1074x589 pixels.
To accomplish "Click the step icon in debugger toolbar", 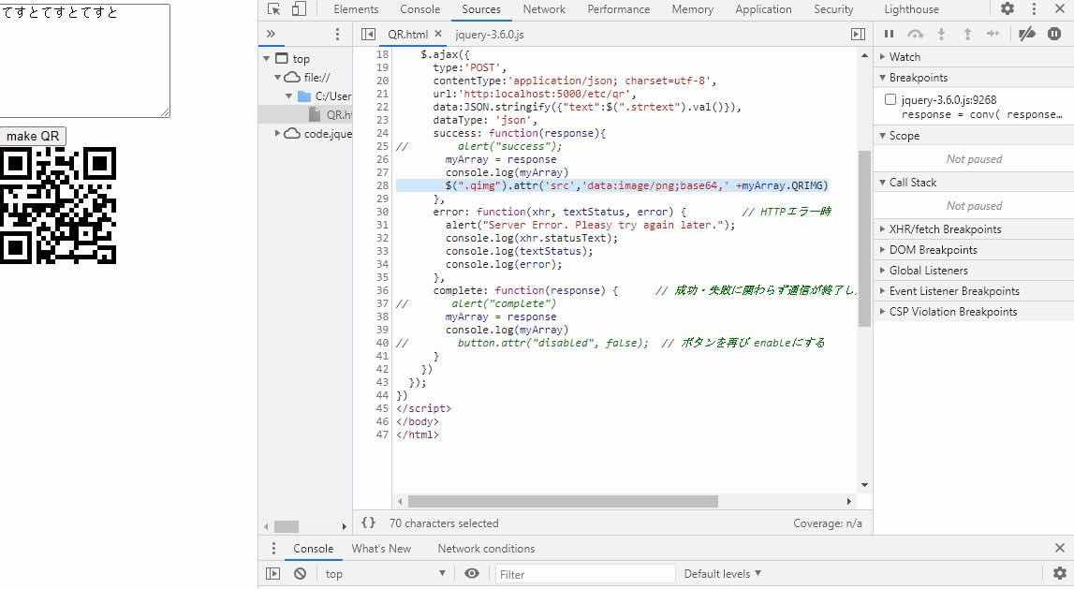I will click(993, 34).
